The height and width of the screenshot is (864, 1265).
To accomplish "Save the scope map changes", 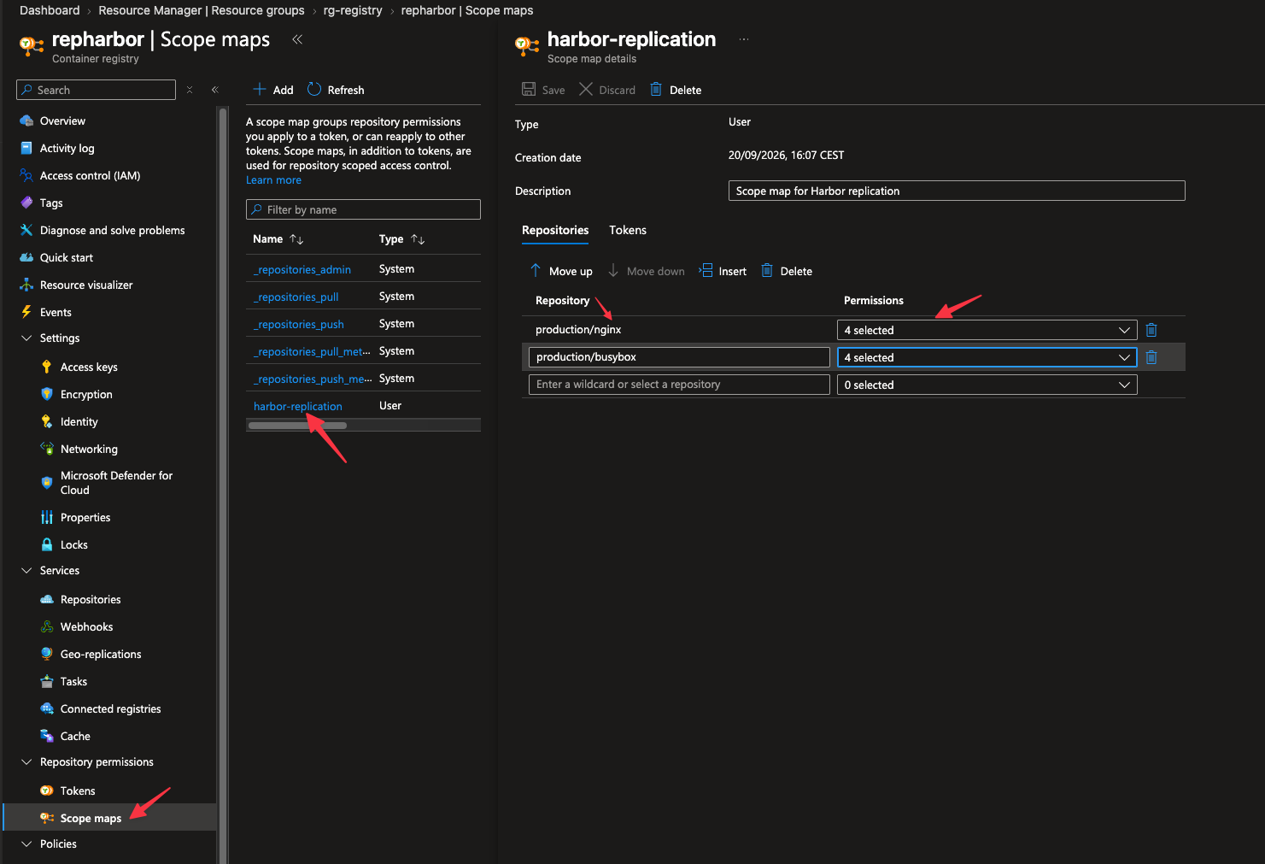I will point(543,90).
